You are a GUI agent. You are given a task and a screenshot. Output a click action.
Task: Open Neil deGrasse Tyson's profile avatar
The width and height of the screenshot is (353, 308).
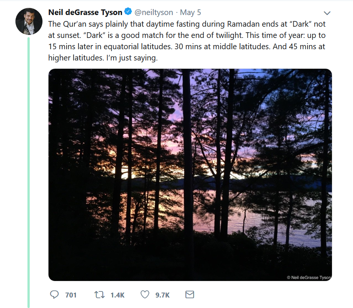[29, 21]
